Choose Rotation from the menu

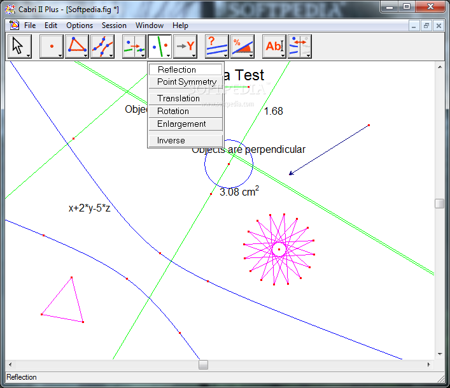click(x=185, y=111)
